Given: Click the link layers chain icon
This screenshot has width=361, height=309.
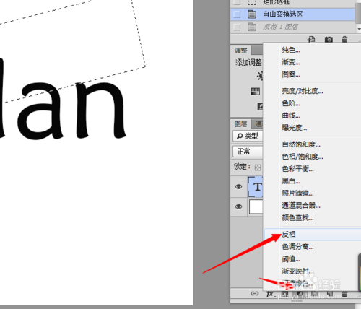Looking at the screenshot, I should click(x=255, y=293).
